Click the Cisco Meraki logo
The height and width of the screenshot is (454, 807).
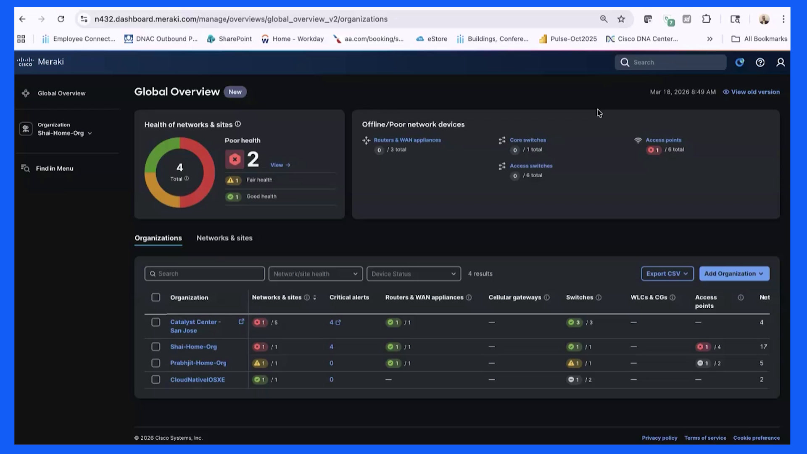pos(41,62)
